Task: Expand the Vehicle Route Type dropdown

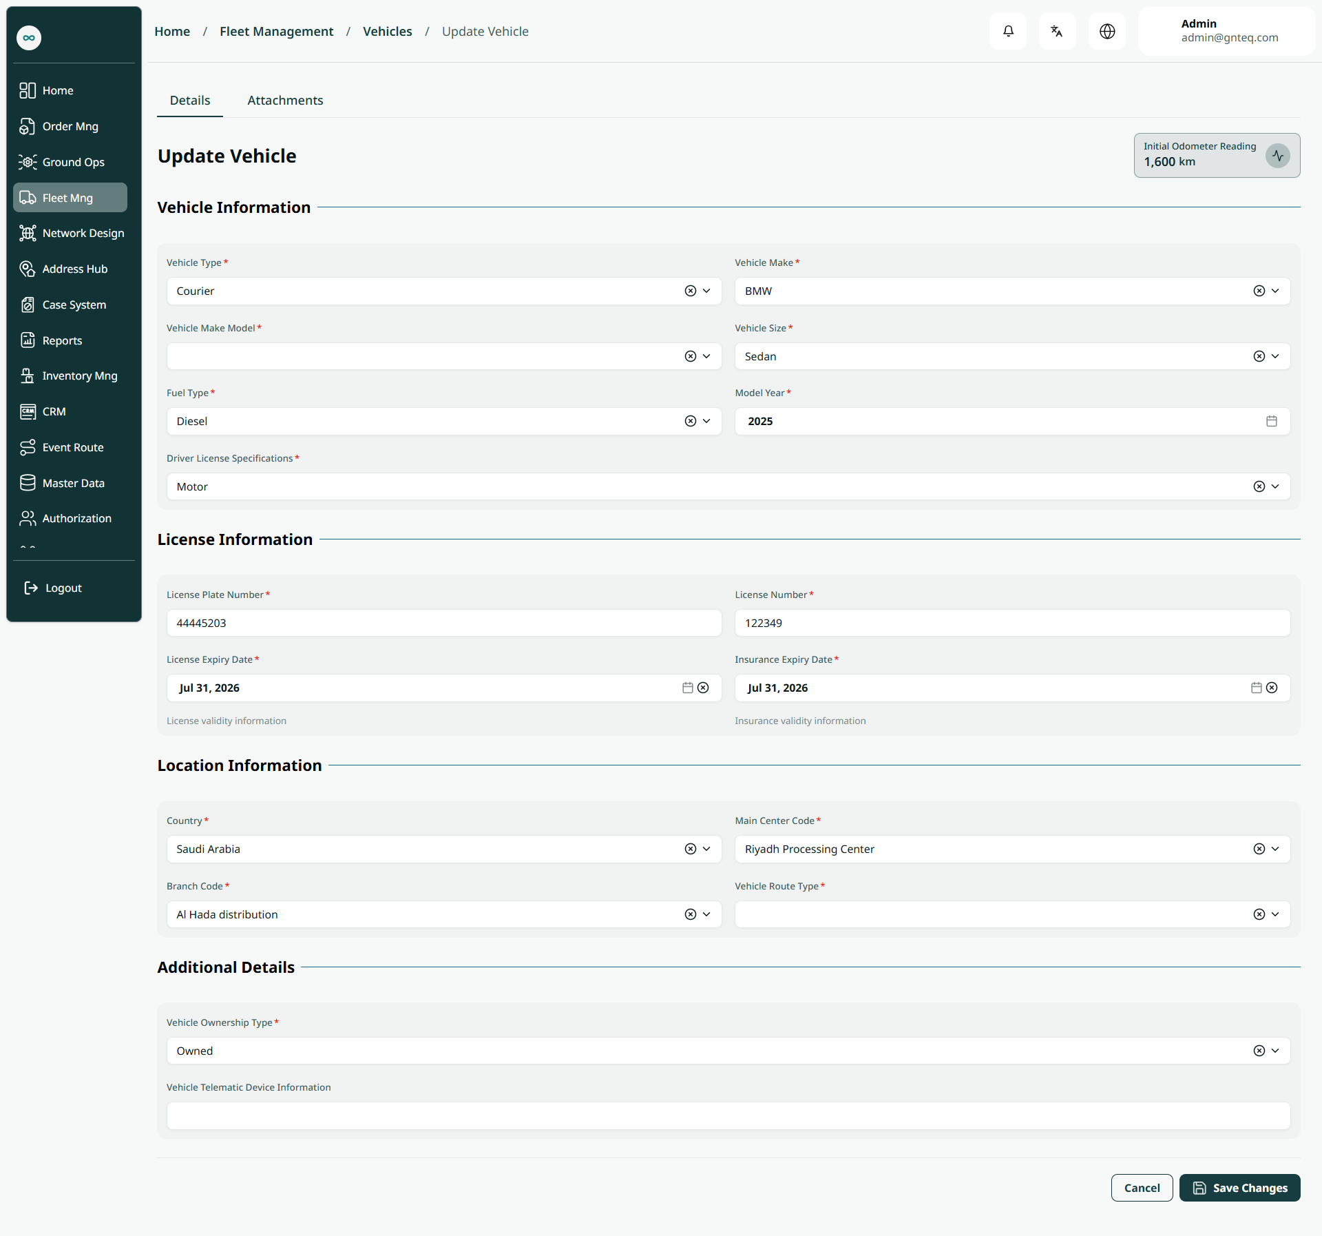Action: (1275, 914)
